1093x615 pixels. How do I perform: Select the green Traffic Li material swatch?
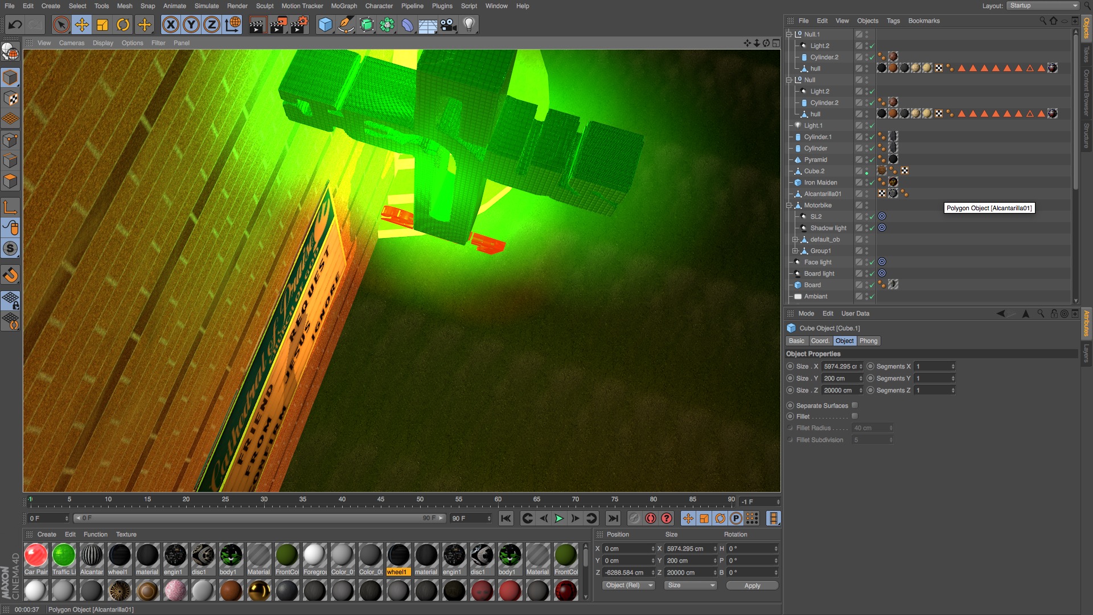tap(64, 555)
